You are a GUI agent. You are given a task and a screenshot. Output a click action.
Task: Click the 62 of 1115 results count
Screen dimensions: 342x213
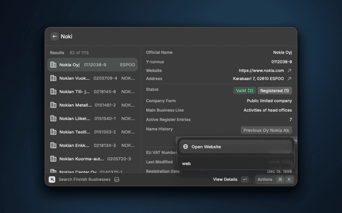click(x=79, y=53)
